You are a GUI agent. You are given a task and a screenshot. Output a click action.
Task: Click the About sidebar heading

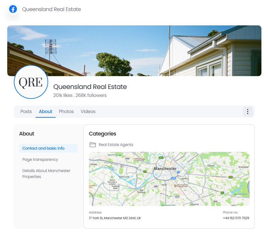point(27,133)
